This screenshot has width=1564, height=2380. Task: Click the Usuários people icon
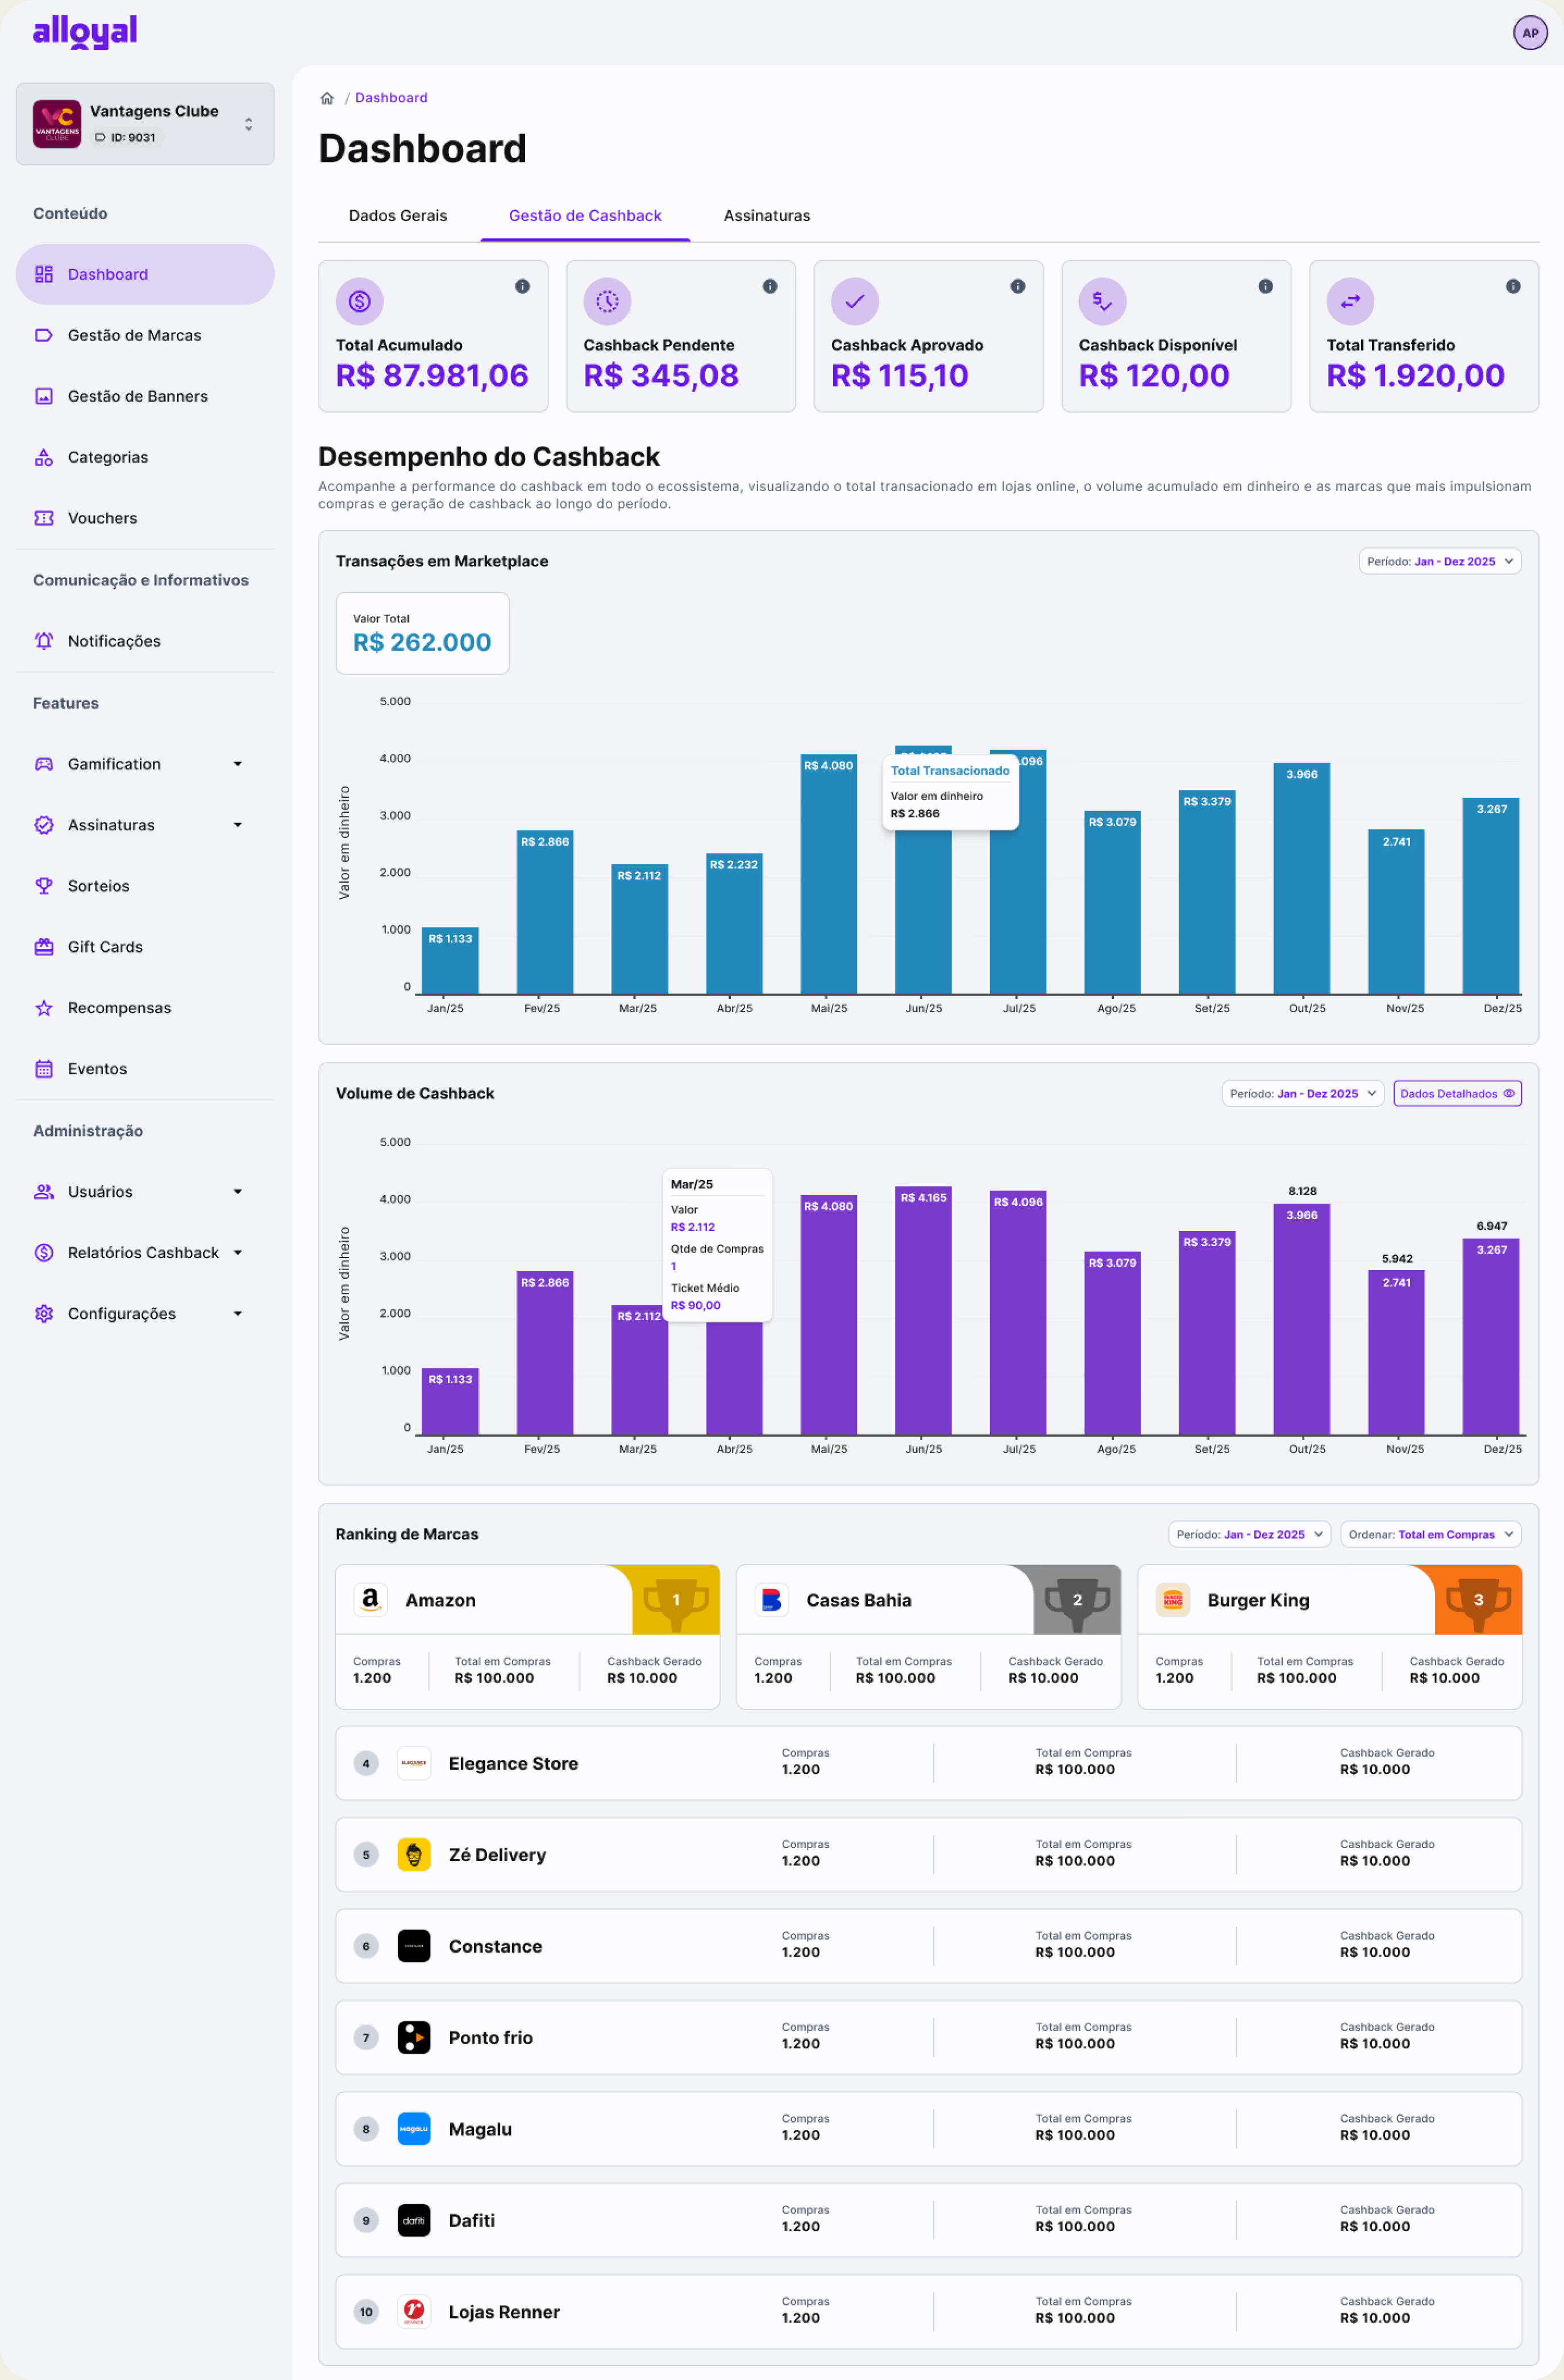pyautogui.click(x=44, y=1192)
